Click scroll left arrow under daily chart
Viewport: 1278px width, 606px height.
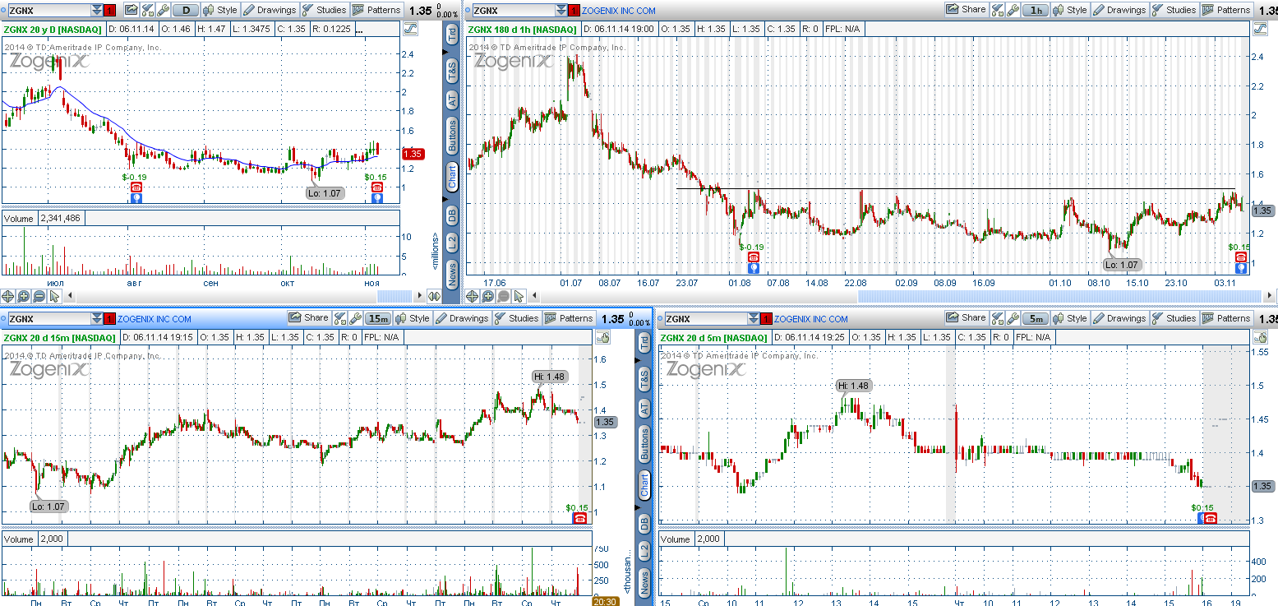click(x=69, y=296)
